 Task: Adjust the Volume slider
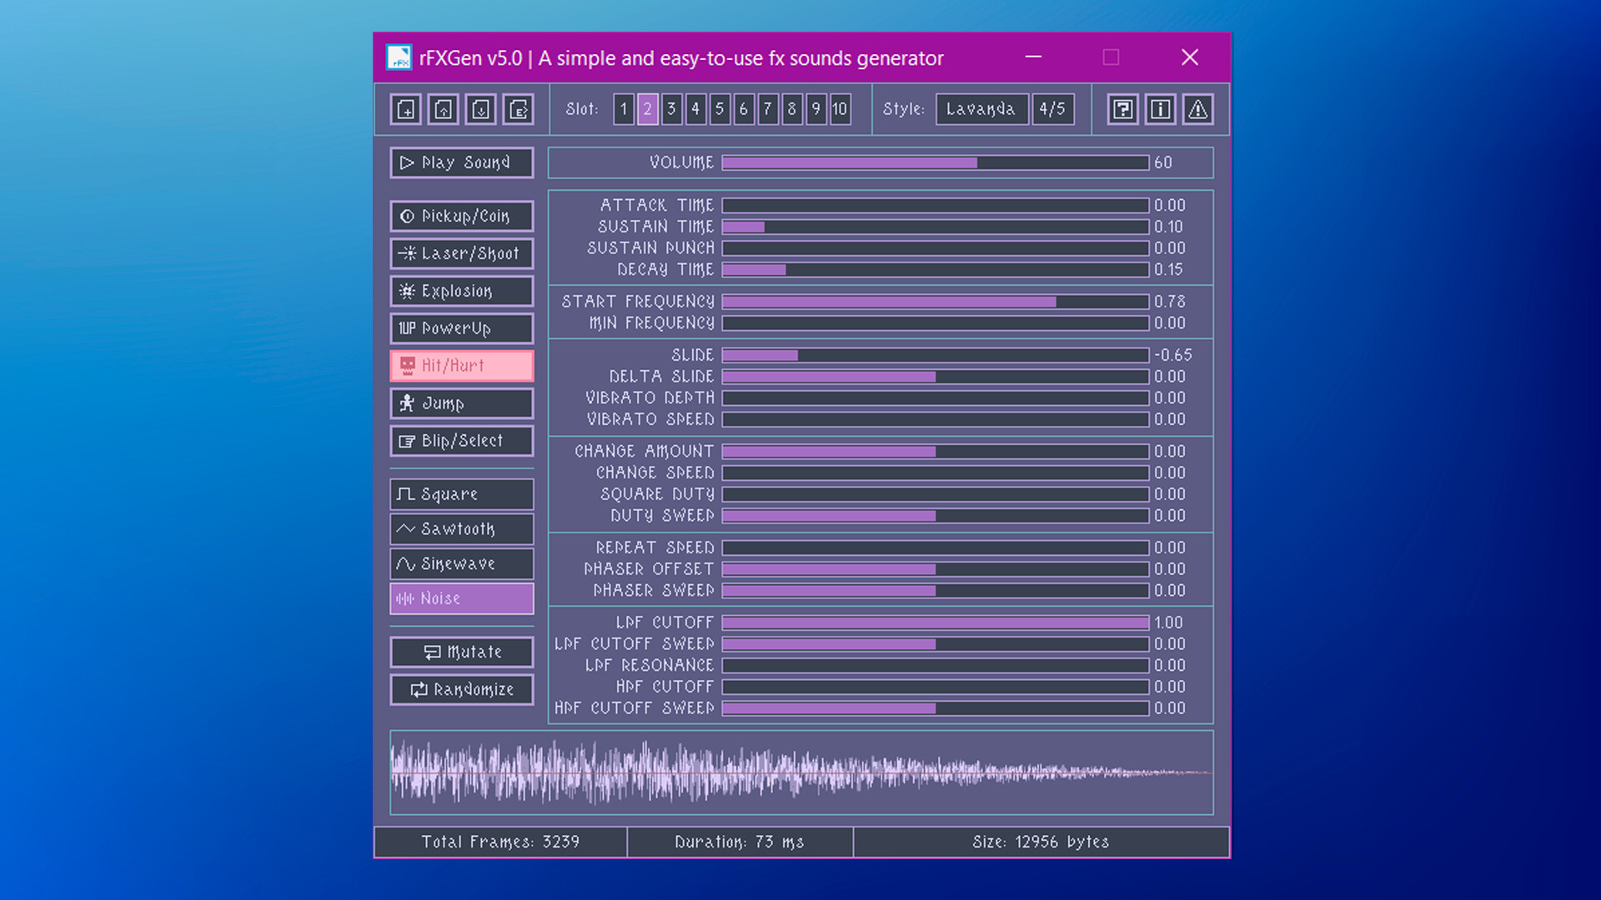coord(934,162)
